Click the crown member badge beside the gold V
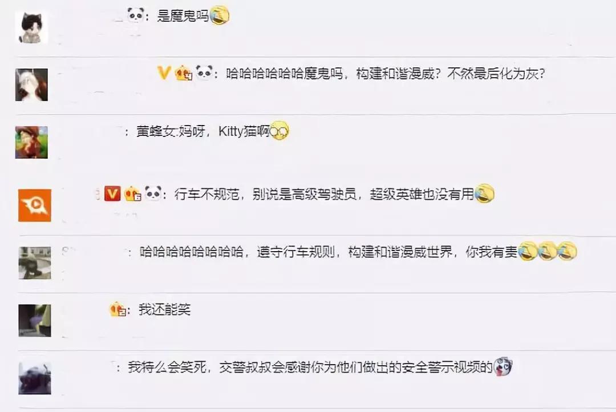The width and height of the screenshot is (616, 412). pyautogui.click(x=183, y=73)
